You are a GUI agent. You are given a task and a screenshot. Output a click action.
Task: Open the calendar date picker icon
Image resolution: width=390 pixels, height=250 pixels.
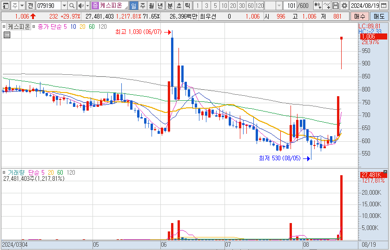pyautogui.click(x=384, y=5)
